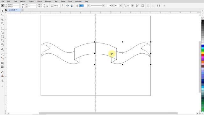The image size is (204, 115).
Task: Select the Connector tool
Action: point(2,58)
